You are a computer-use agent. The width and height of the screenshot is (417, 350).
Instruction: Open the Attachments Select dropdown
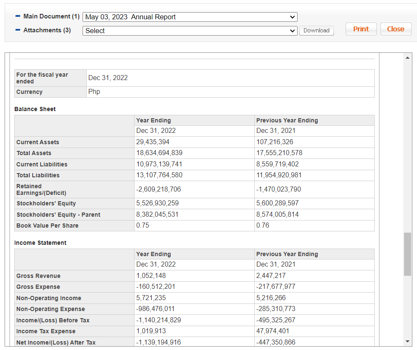pos(190,31)
